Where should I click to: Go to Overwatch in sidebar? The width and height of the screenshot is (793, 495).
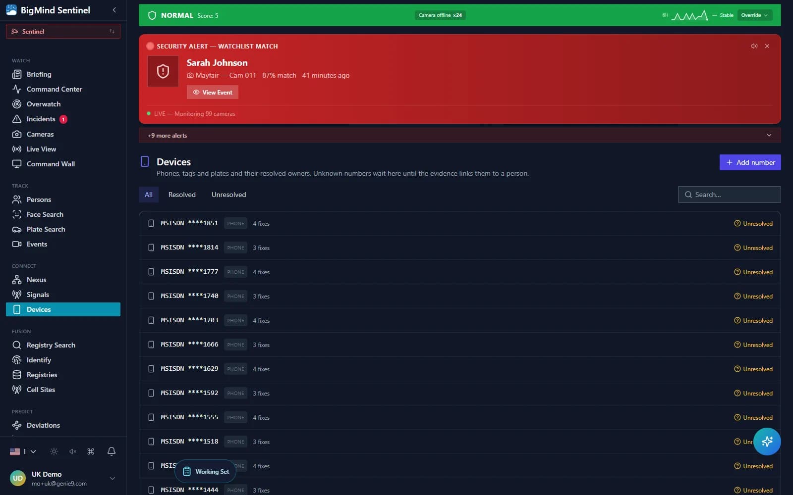tap(63, 104)
